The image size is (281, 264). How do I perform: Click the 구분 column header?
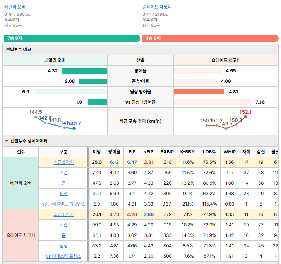point(63,152)
